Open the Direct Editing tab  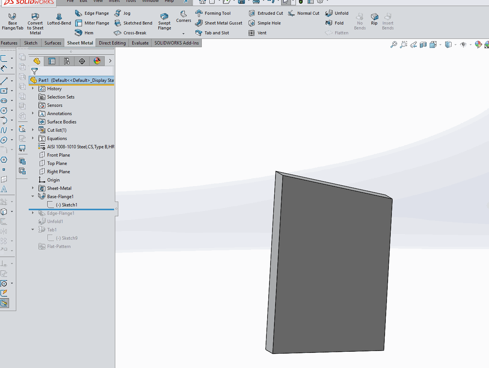(x=112, y=43)
